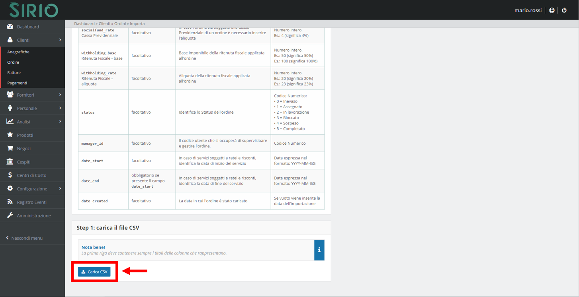Click the Prodotti star icon
Screen dimensions: 579x297
[10, 135]
